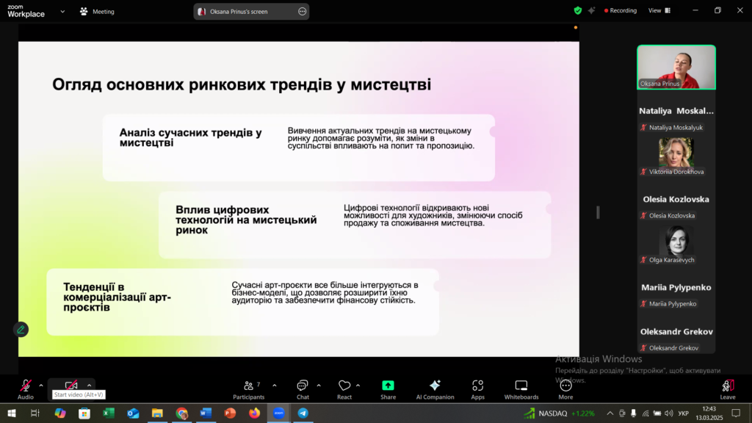Select Oksana Prinus video thumbnail

(x=676, y=67)
